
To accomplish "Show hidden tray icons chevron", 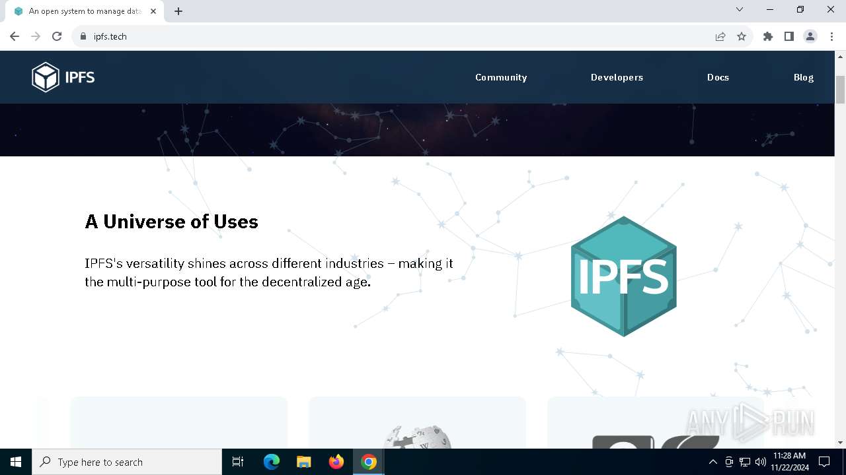I will [712, 462].
